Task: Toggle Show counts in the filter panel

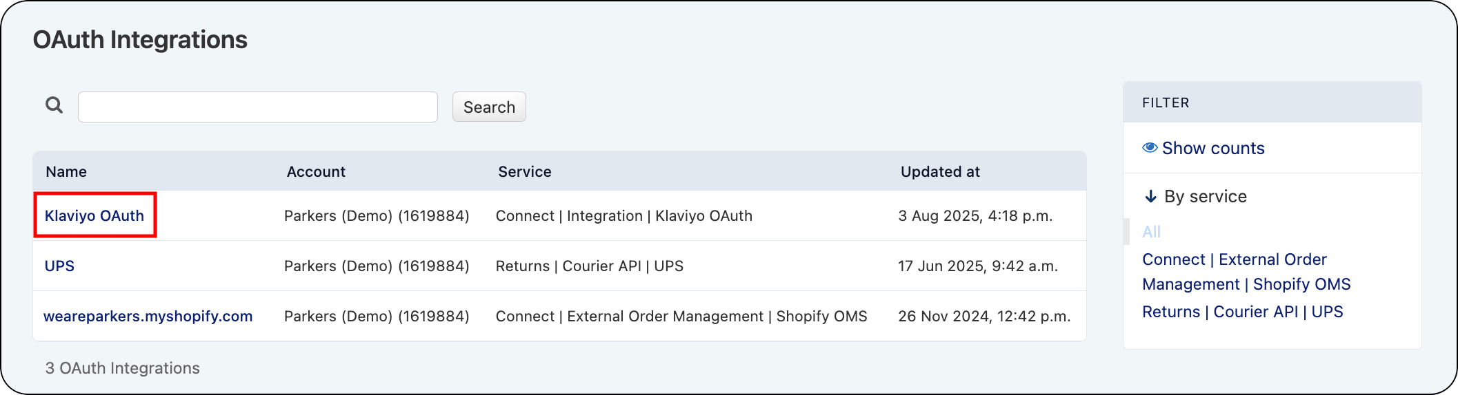Action: point(1213,148)
